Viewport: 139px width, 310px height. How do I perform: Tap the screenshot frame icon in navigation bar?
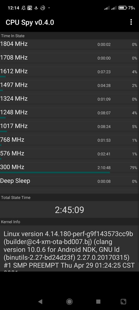point(123,301)
